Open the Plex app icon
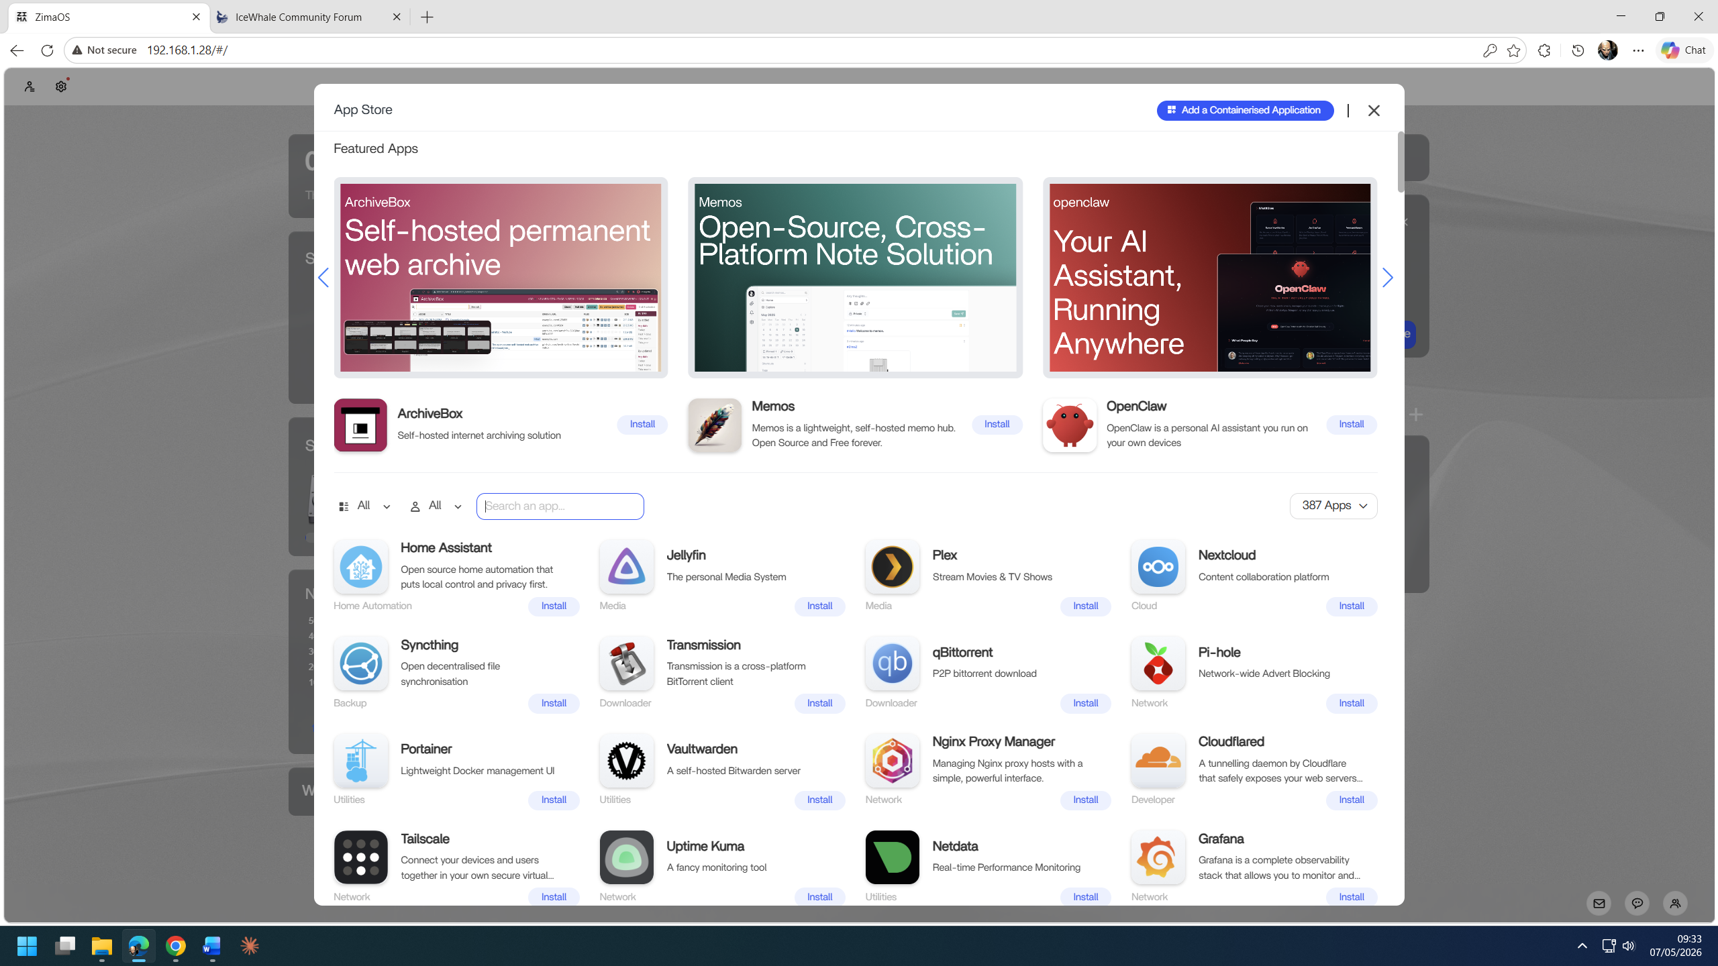The image size is (1718, 966). 892,567
